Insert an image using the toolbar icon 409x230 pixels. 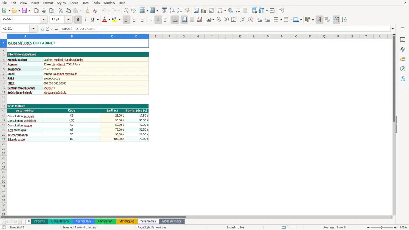coord(196,11)
